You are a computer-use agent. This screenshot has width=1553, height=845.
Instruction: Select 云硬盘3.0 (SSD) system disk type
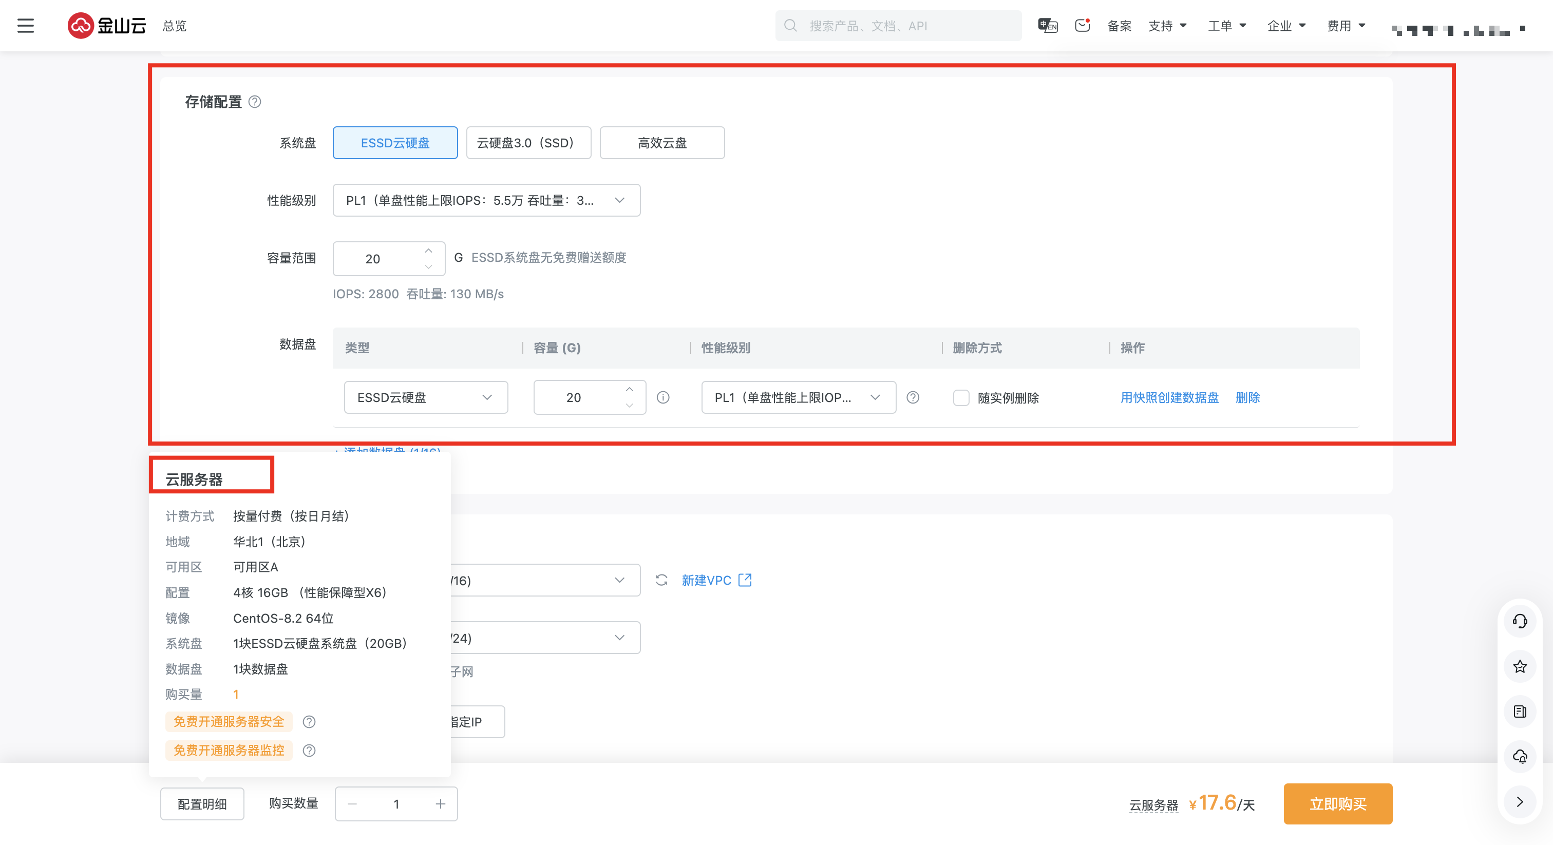tap(528, 143)
